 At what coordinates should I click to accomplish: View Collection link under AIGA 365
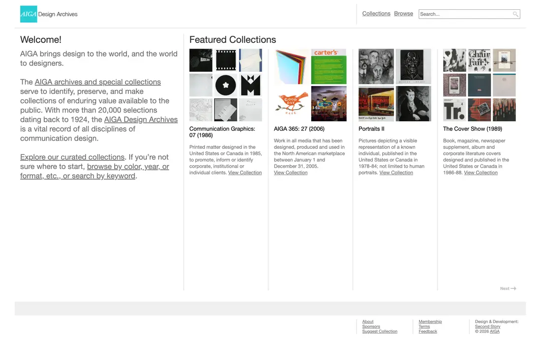[x=291, y=172]
